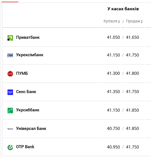
Task: Sort by Продаж using its arrows
Action: (142, 22)
